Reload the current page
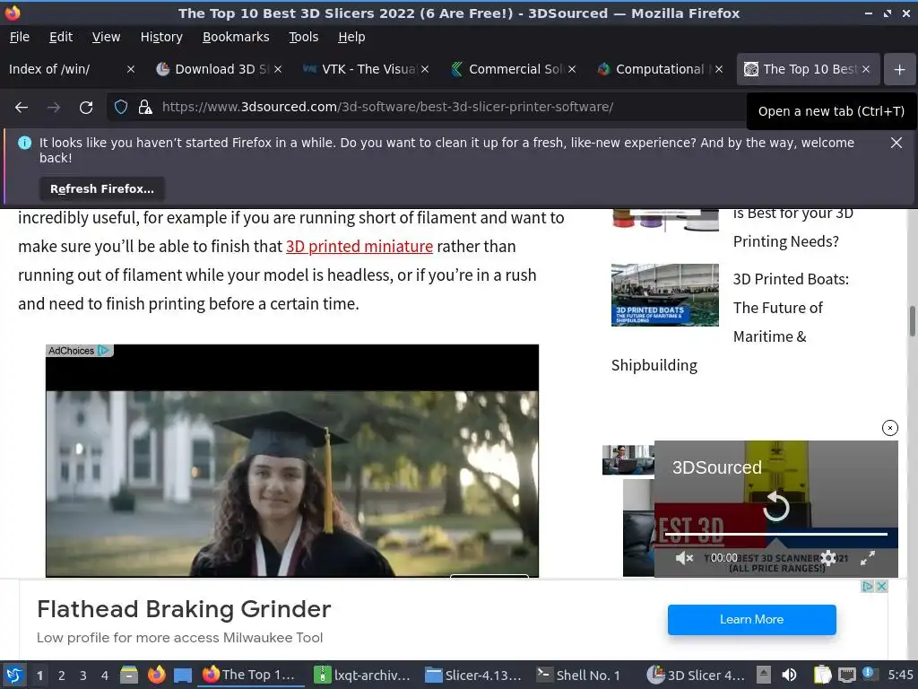Viewport: 918px width, 689px height. pos(86,108)
